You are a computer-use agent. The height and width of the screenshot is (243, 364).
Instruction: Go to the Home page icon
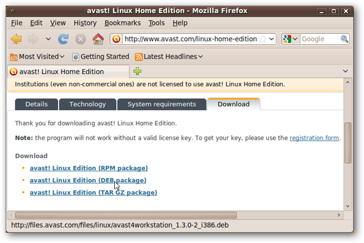point(98,39)
